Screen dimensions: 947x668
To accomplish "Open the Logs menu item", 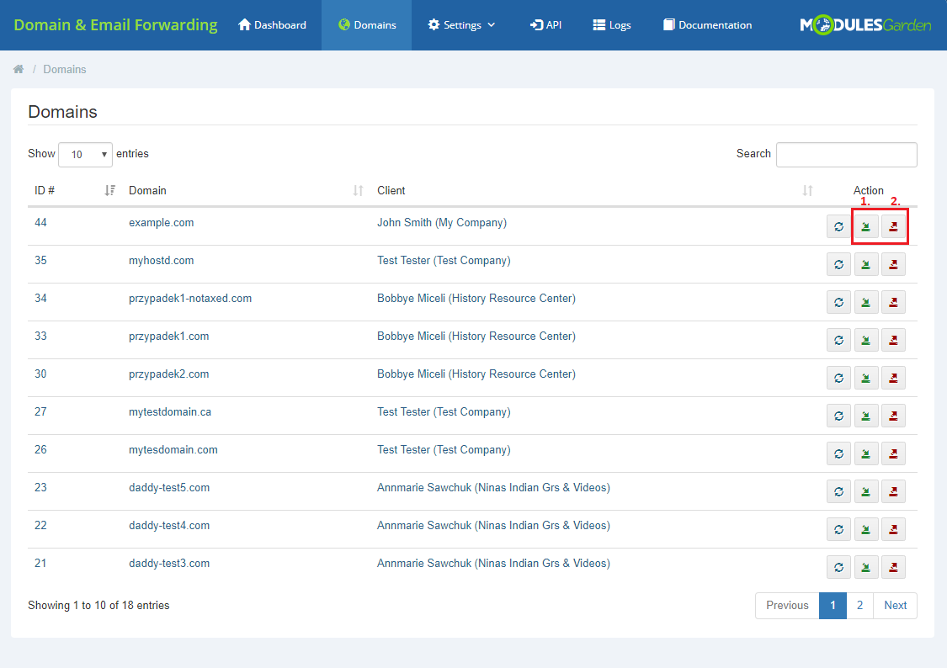I will click(x=612, y=24).
